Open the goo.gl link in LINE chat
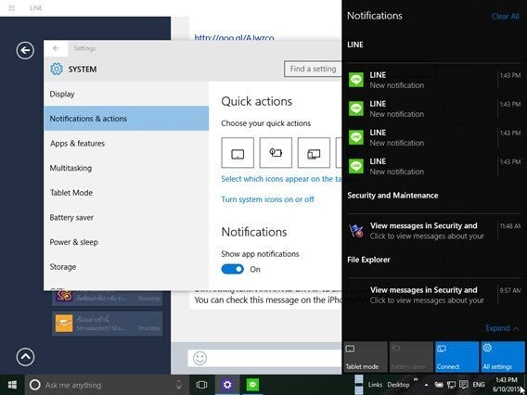This screenshot has height=395, width=527. [234, 38]
